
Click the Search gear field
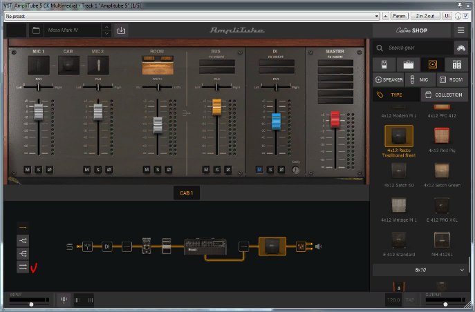point(413,48)
